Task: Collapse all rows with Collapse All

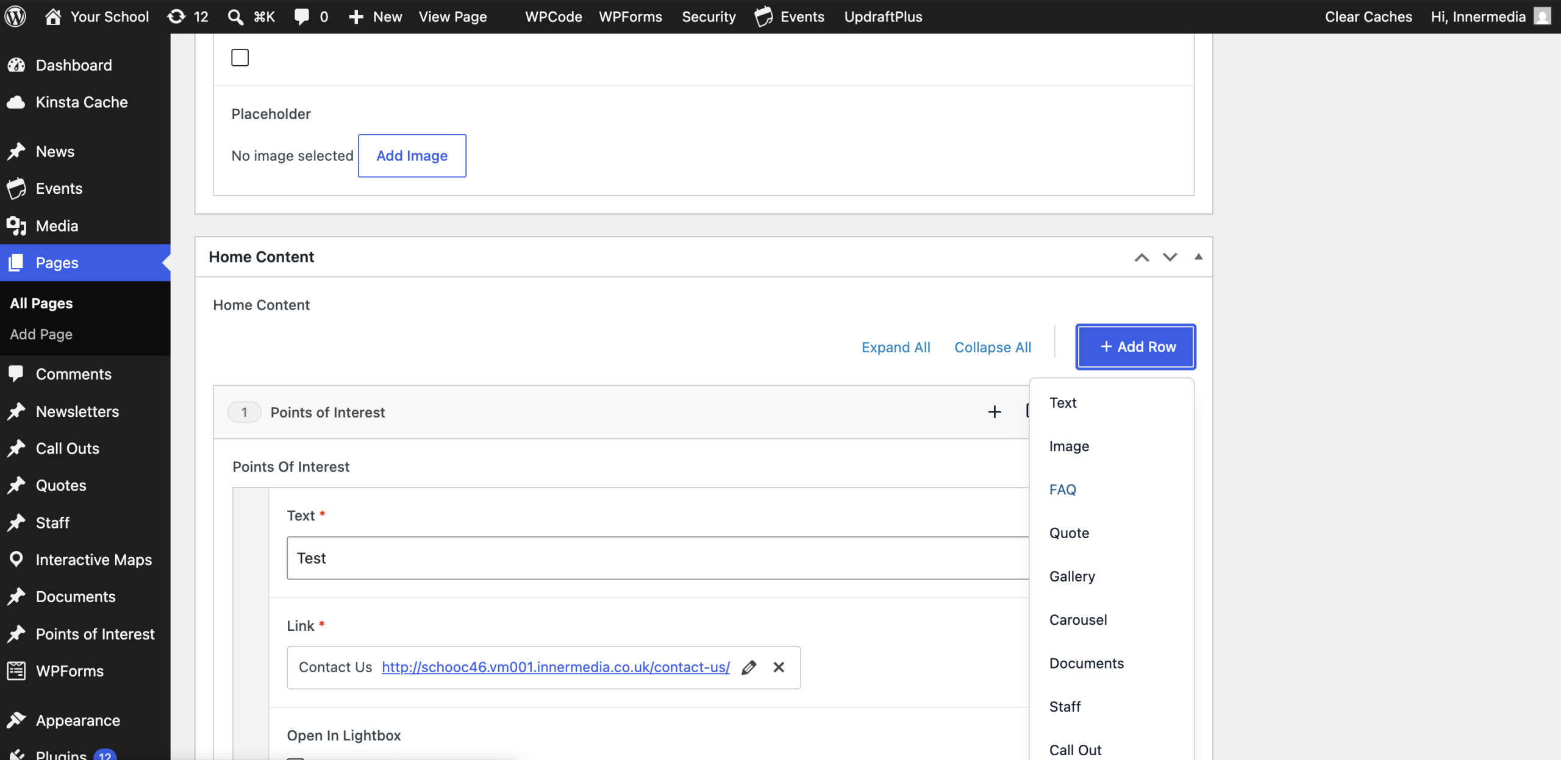Action: tap(993, 347)
